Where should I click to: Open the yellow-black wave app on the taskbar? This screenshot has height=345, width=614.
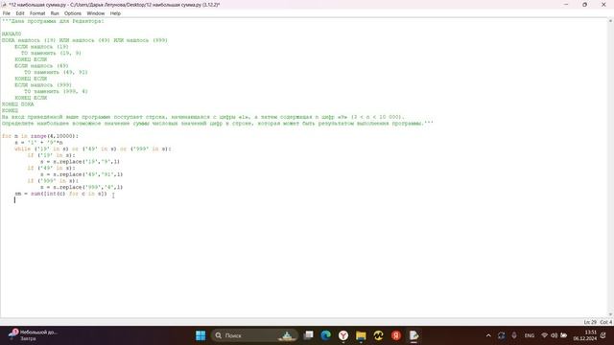(378, 335)
